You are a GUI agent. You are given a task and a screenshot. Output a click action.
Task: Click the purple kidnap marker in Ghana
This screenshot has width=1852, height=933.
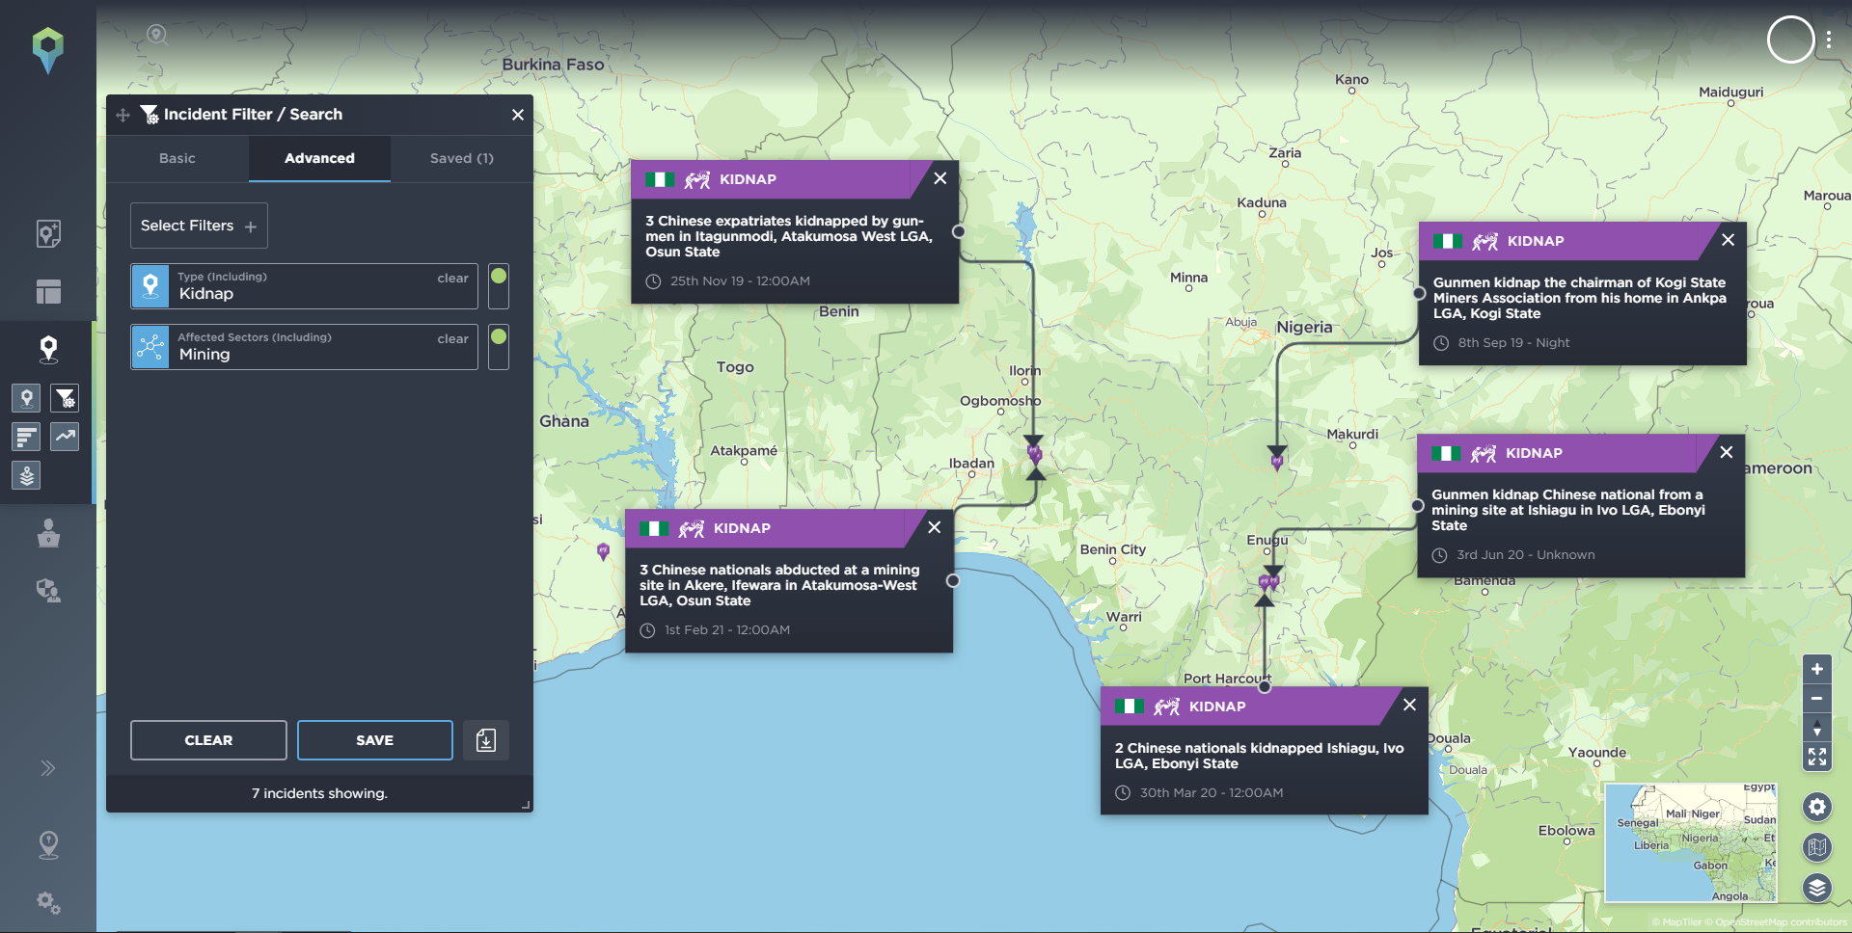tap(604, 551)
